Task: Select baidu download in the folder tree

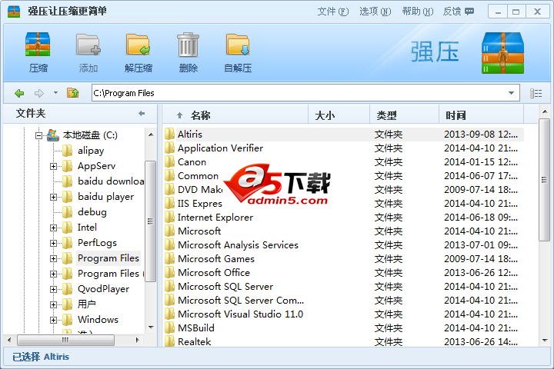Action: tap(111, 181)
